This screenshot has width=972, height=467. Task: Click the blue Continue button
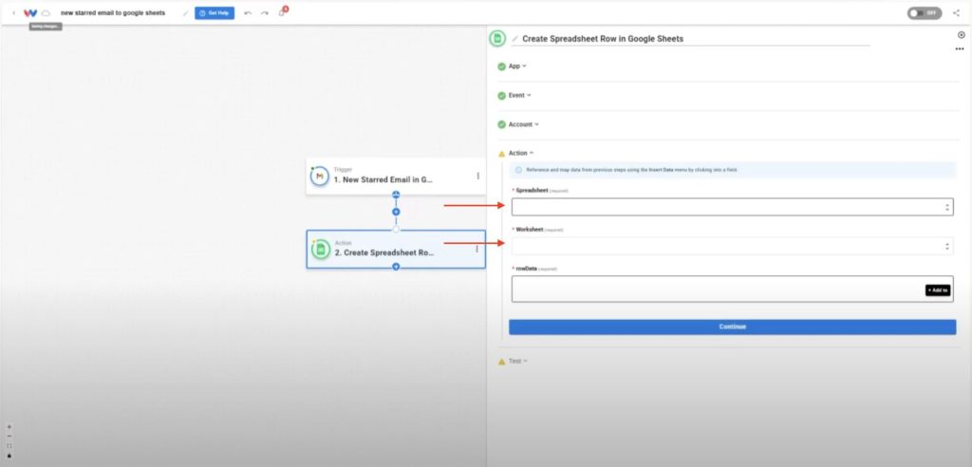pos(732,327)
